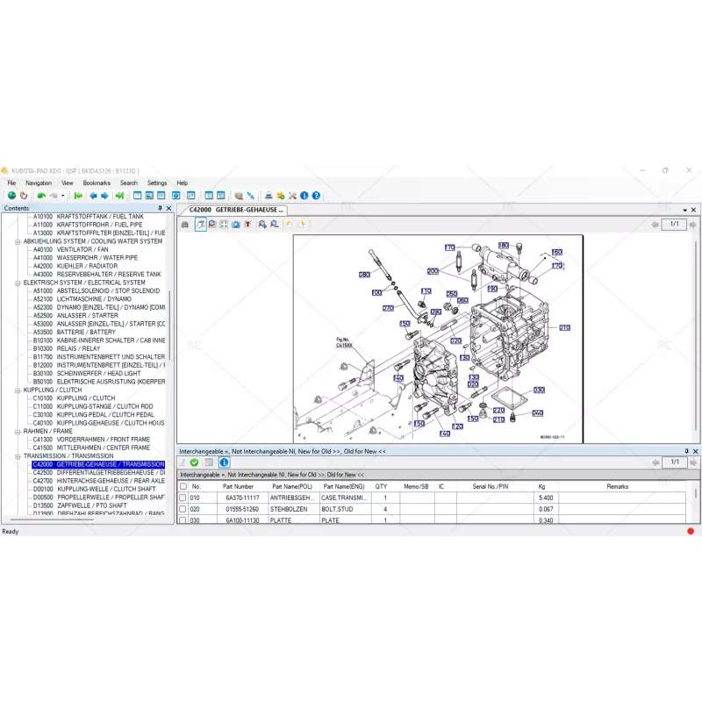Zoom in on the parts diagram

tap(262, 225)
